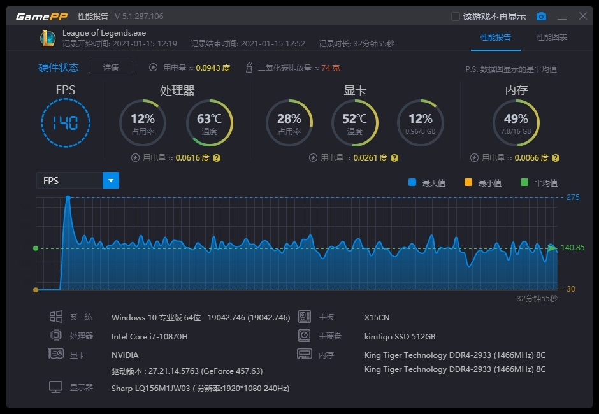This screenshot has height=414, width=599.
Task: Click the 详情 details button
Action: 111,68
